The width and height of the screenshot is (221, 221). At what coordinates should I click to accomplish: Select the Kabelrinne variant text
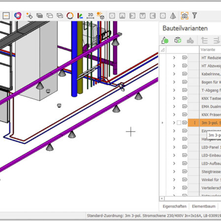tap(211, 74)
